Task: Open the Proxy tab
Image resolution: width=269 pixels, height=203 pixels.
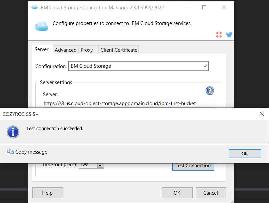Action: tap(87, 50)
